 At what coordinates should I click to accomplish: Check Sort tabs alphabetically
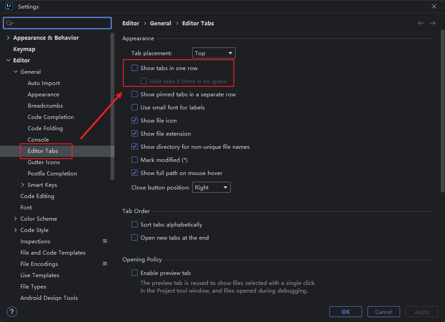135,225
